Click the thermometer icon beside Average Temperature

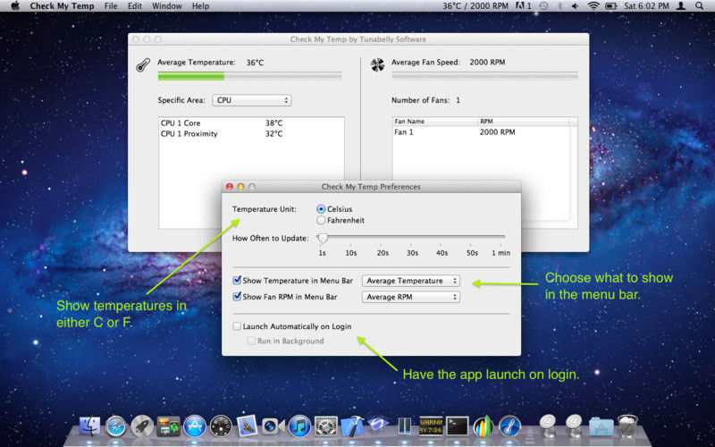point(143,64)
